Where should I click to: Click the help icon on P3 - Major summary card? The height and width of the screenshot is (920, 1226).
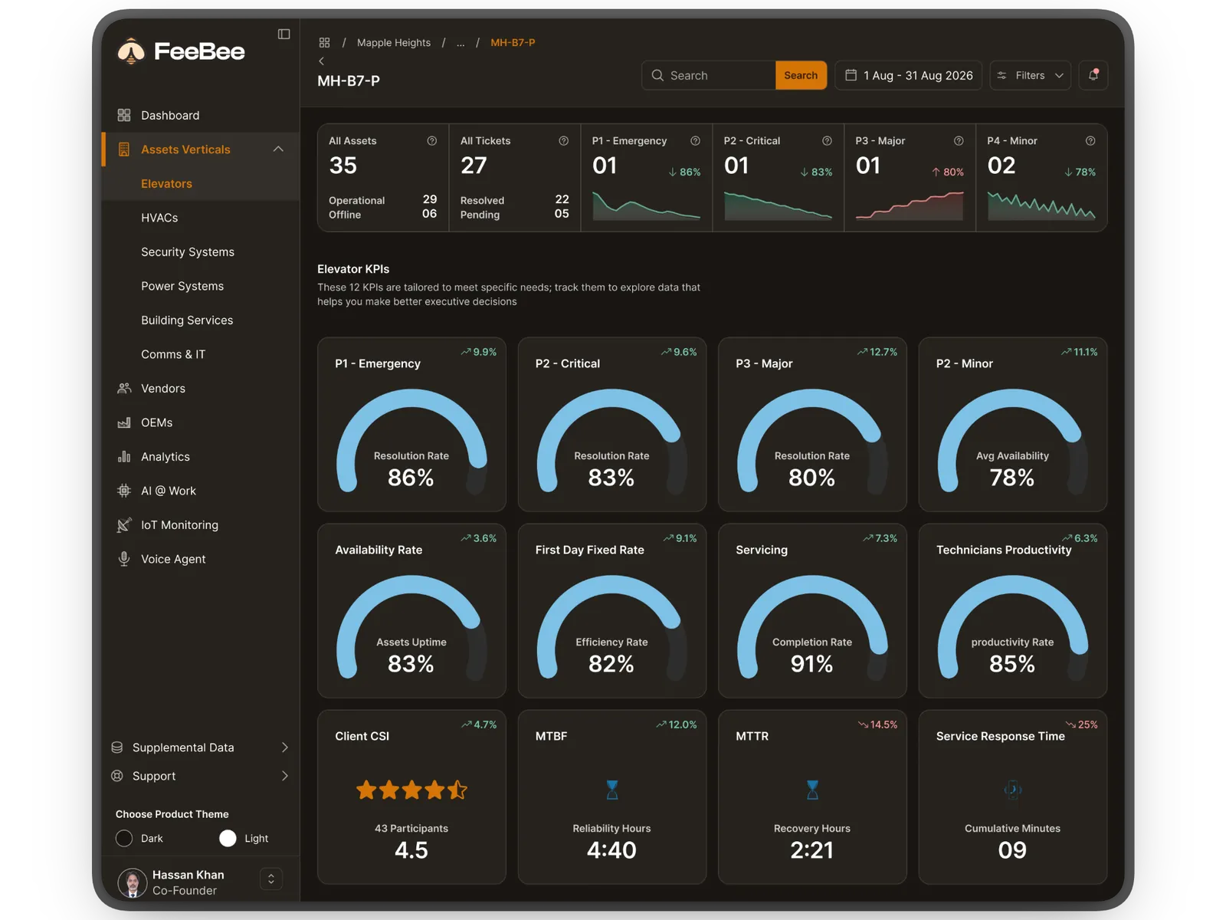click(x=959, y=141)
